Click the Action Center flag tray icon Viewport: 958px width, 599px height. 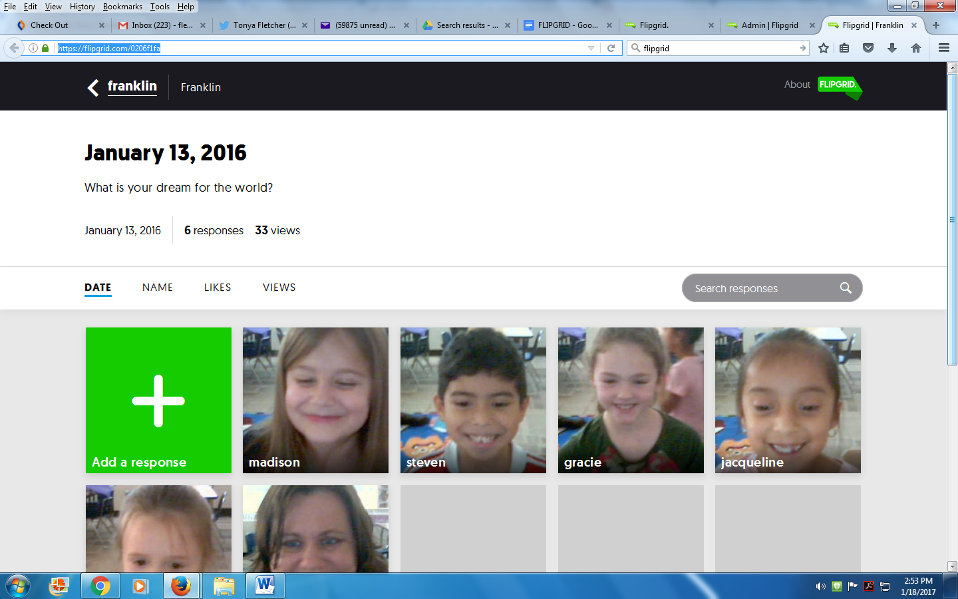pyautogui.click(x=853, y=586)
